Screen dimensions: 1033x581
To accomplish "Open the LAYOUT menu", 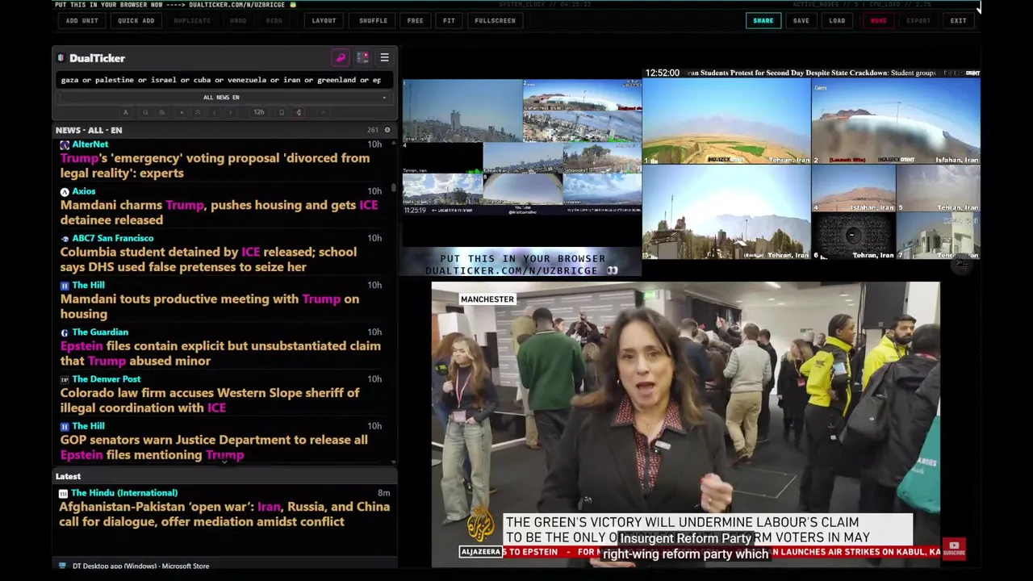I will (324, 21).
